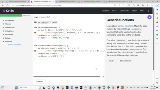Open the Edge sidebar search icon
The image size is (160, 90).
tap(157, 14)
